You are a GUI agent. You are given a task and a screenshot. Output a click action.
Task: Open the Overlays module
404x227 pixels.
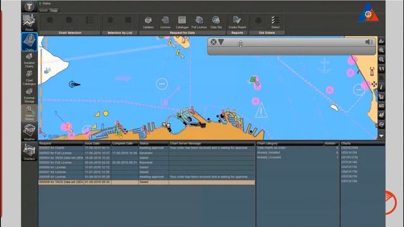coord(29,152)
